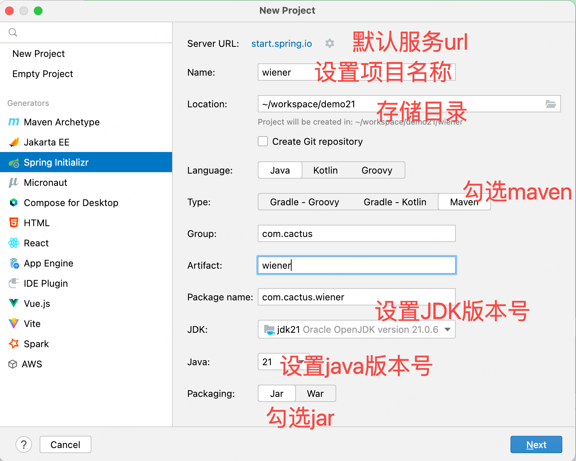Select Groovy as language
Screen dimensions: 576x461
(377, 170)
